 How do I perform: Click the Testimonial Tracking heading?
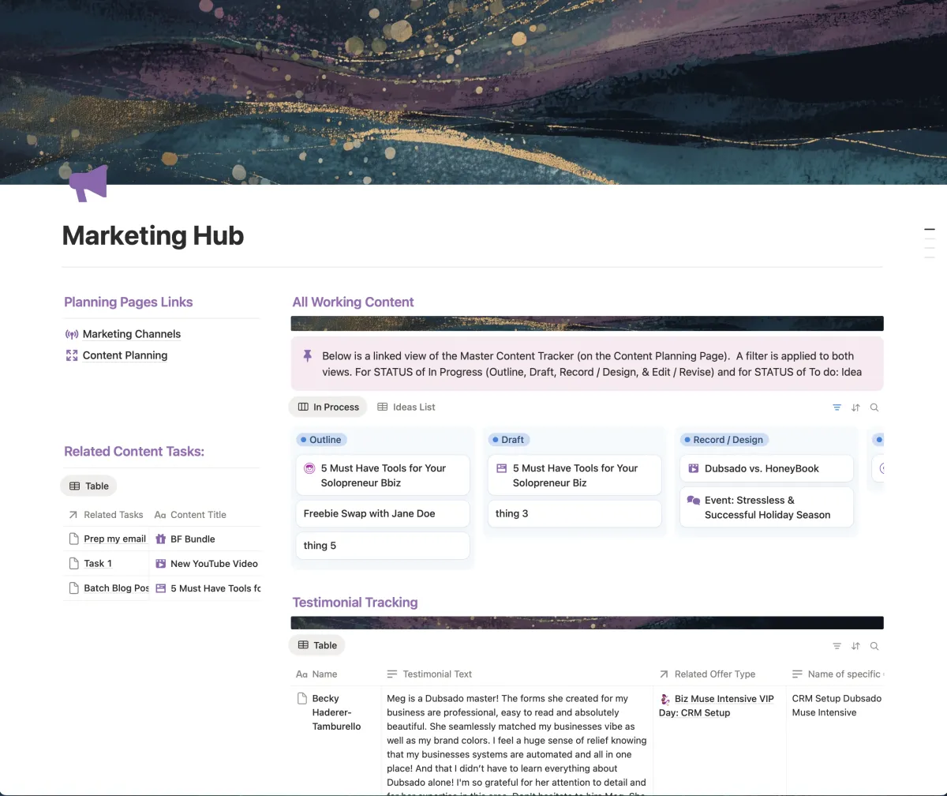click(x=355, y=602)
